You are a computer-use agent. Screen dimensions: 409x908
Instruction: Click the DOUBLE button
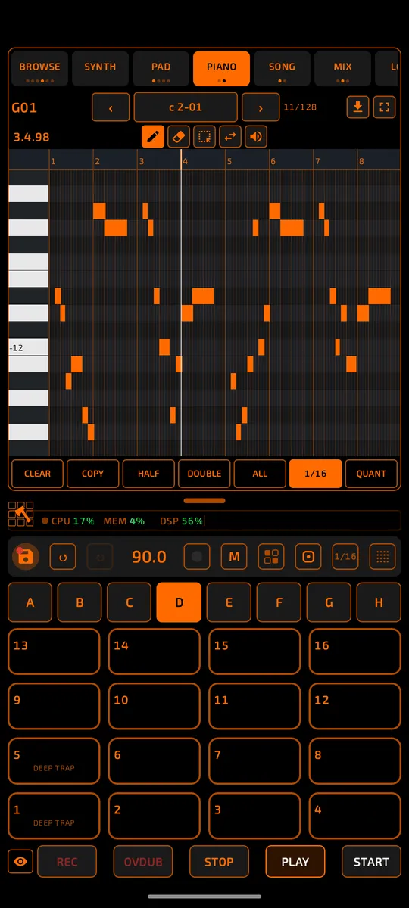tap(204, 474)
